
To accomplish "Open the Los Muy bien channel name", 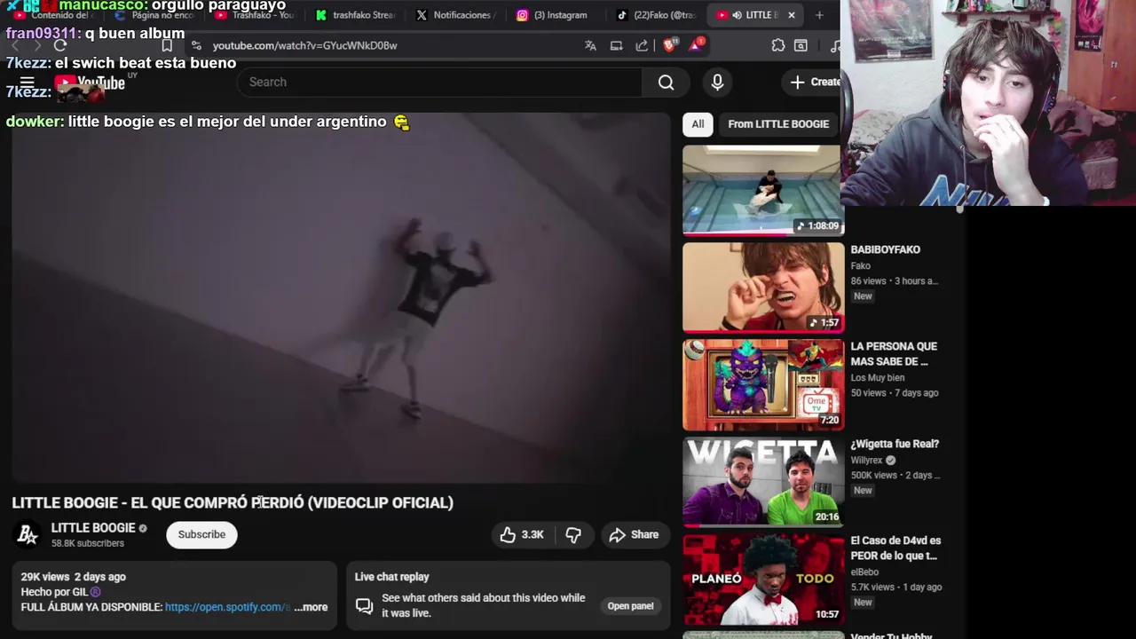I will [x=878, y=377].
